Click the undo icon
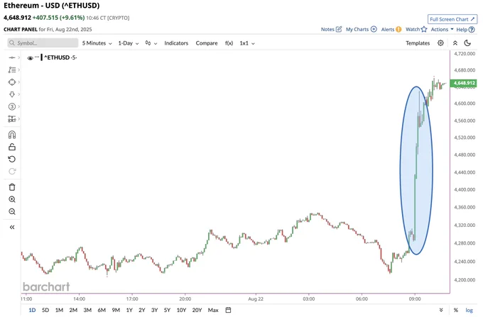The width and height of the screenshot is (483, 317). click(11, 159)
